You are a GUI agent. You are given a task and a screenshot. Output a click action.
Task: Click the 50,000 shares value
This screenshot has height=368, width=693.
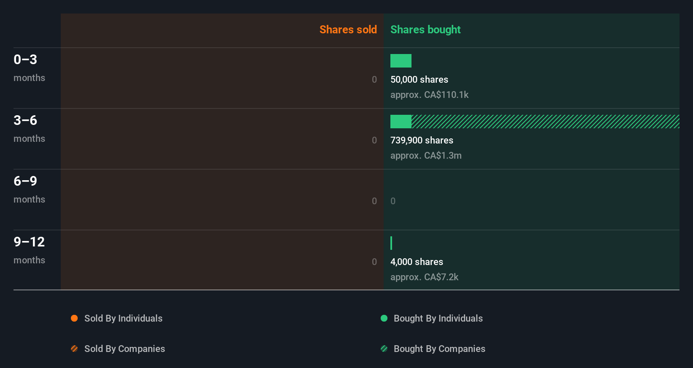pyautogui.click(x=419, y=79)
